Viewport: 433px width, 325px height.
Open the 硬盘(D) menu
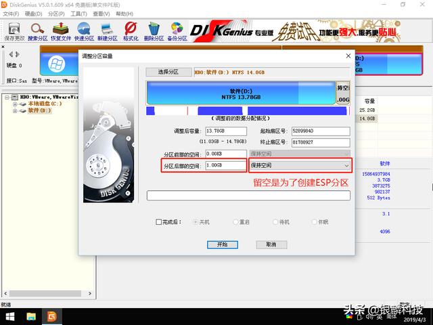pos(33,14)
